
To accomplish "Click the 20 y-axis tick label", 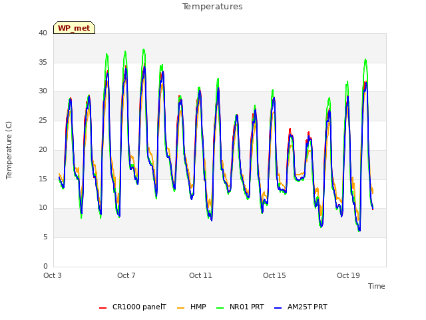I will click(43, 149).
